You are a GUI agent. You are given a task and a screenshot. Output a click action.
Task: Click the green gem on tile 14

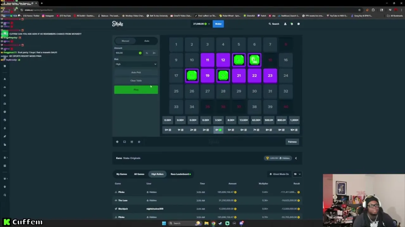pyautogui.click(x=254, y=60)
